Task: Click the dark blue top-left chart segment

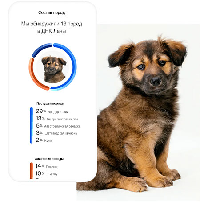Action: pyautogui.click(x=41, y=49)
